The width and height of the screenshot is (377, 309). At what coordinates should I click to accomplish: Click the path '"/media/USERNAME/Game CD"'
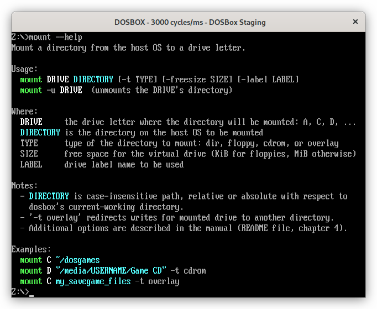pyautogui.click(x=111, y=270)
